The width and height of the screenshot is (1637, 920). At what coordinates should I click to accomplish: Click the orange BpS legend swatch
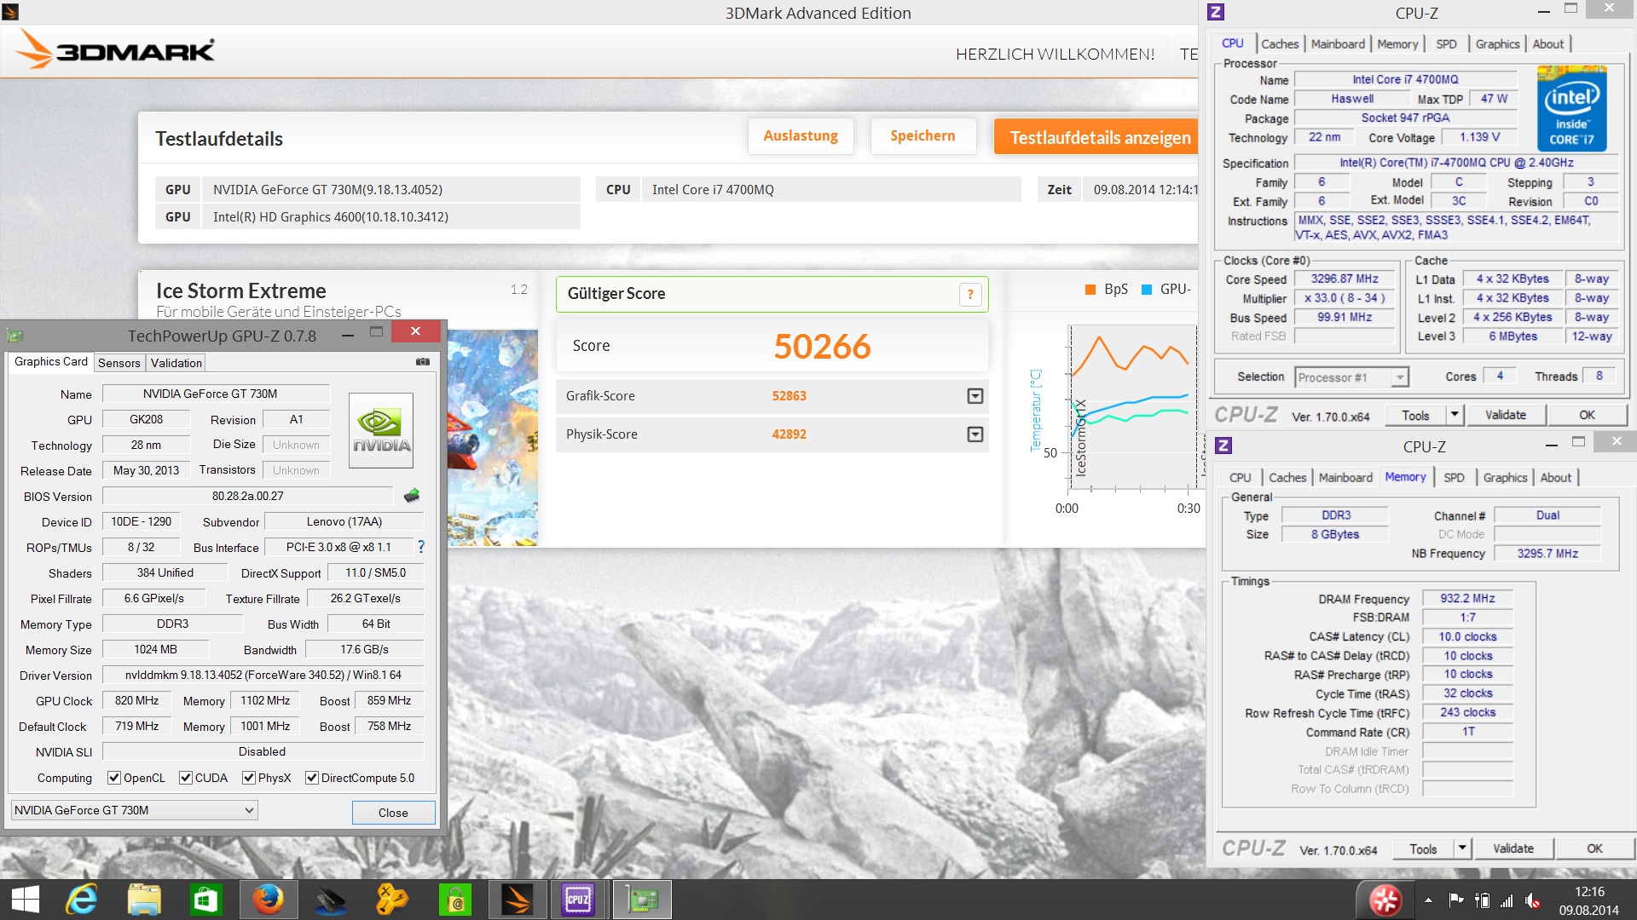pos(1090,290)
